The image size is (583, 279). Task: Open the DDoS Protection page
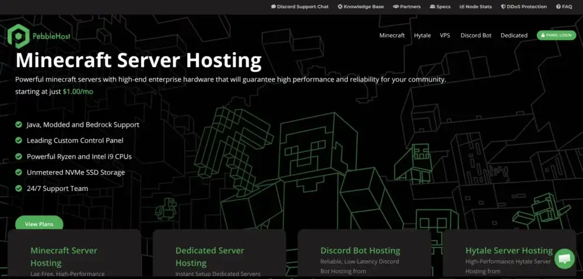pyautogui.click(x=524, y=6)
